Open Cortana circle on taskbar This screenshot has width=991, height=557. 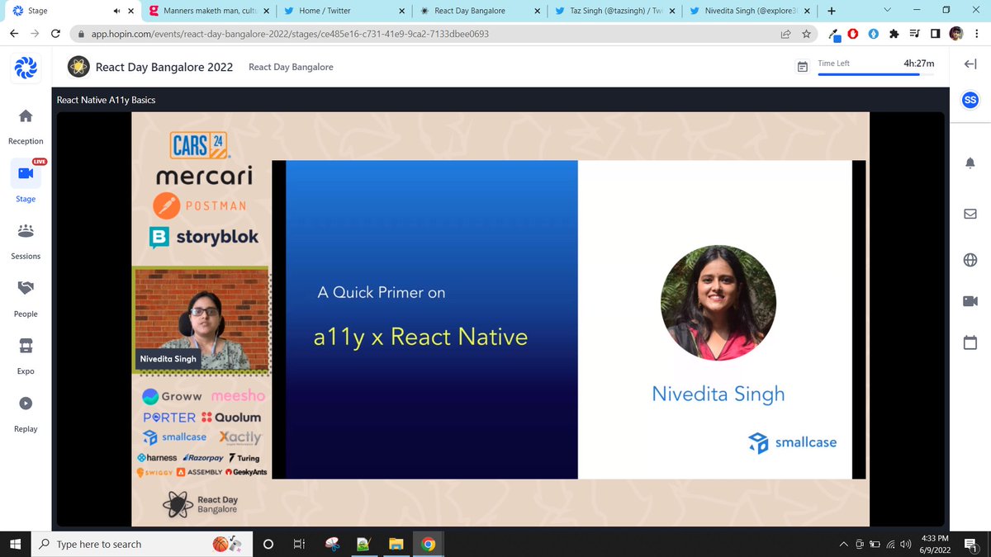click(268, 544)
